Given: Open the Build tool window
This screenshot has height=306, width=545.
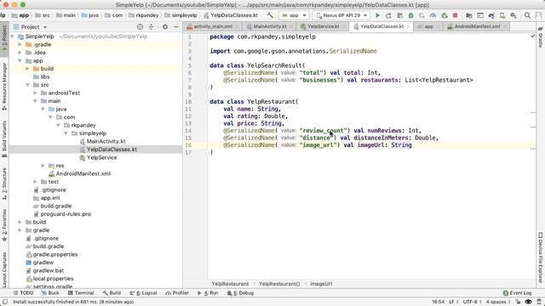Looking at the screenshot, I should coord(112,292).
